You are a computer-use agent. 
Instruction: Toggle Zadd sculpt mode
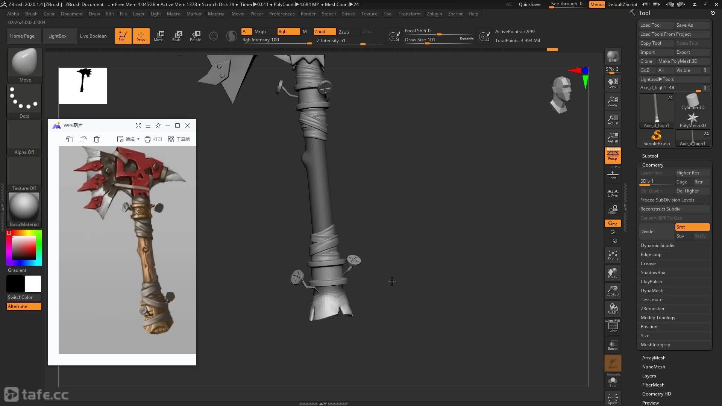pos(325,32)
